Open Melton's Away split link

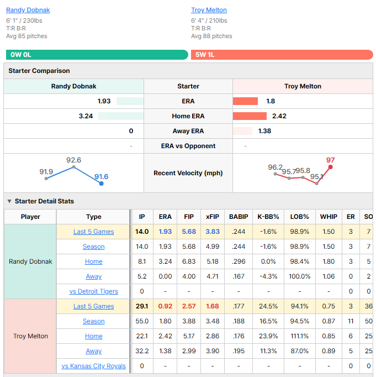coord(94,351)
